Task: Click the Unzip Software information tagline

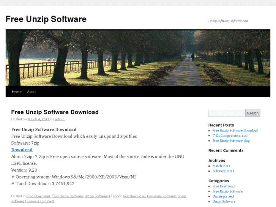Action: pyautogui.click(x=228, y=21)
